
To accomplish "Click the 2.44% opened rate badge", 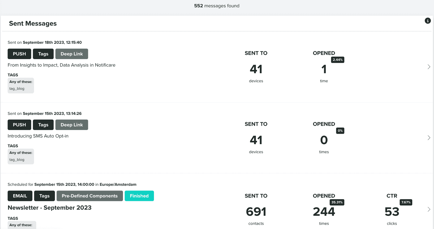I will [338, 60].
